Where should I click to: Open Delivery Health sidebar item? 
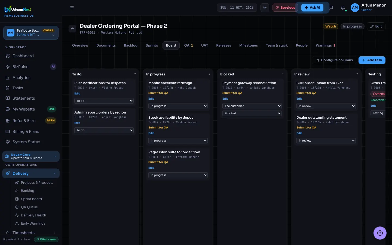tap(35, 215)
